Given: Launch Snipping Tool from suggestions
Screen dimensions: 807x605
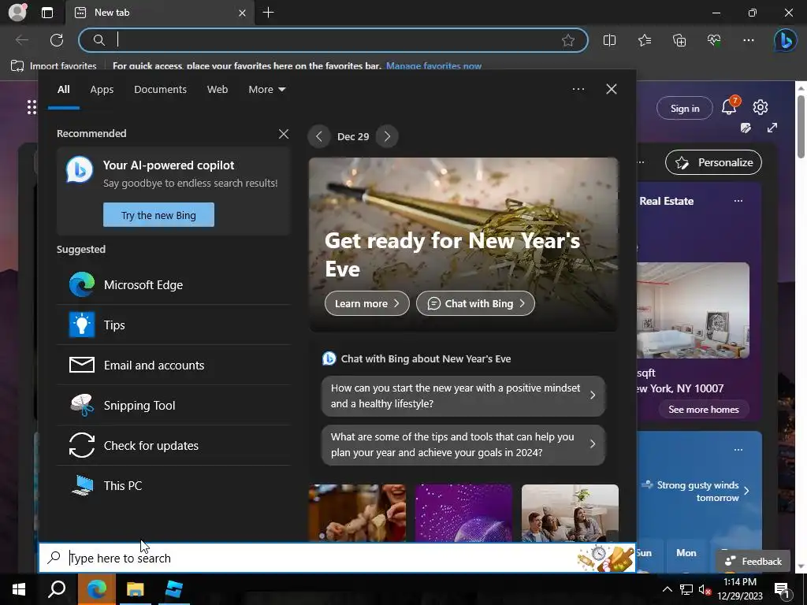Looking at the screenshot, I should tap(174, 406).
